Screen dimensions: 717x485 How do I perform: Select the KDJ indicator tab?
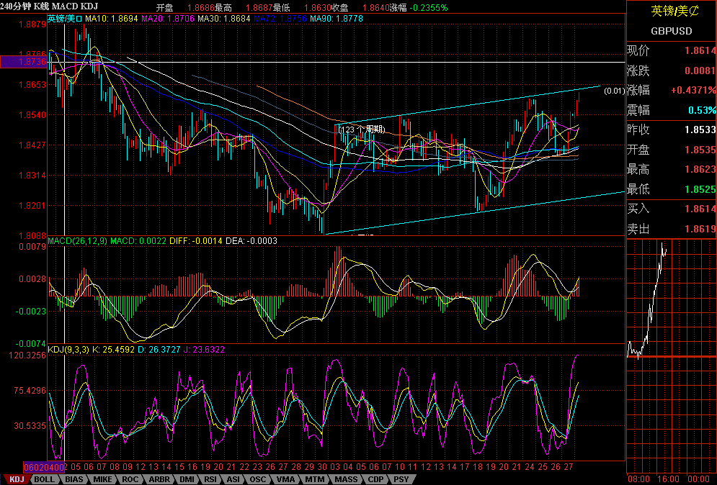click(x=17, y=479)
